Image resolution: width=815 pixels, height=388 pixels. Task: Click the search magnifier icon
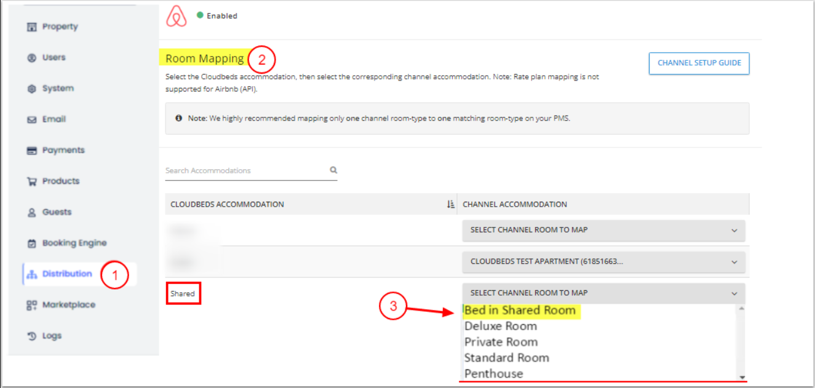pyautogui.click(x=333, y=170)
